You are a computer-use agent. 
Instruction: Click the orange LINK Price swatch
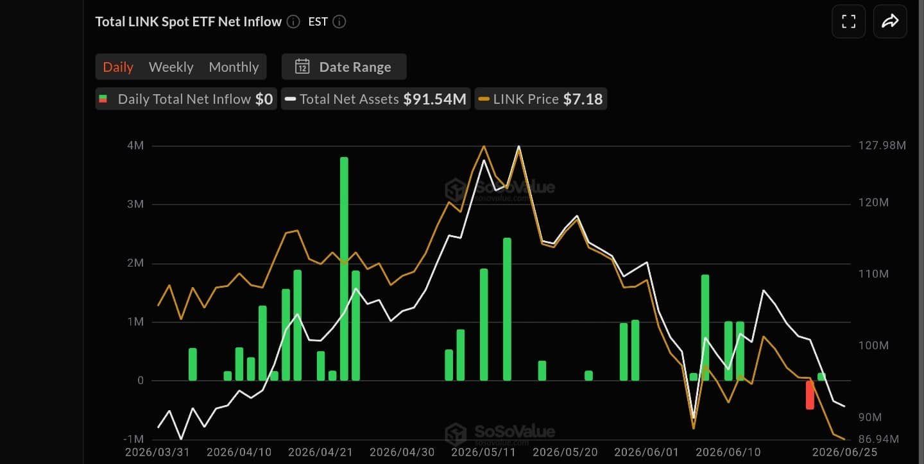(484, 99)
